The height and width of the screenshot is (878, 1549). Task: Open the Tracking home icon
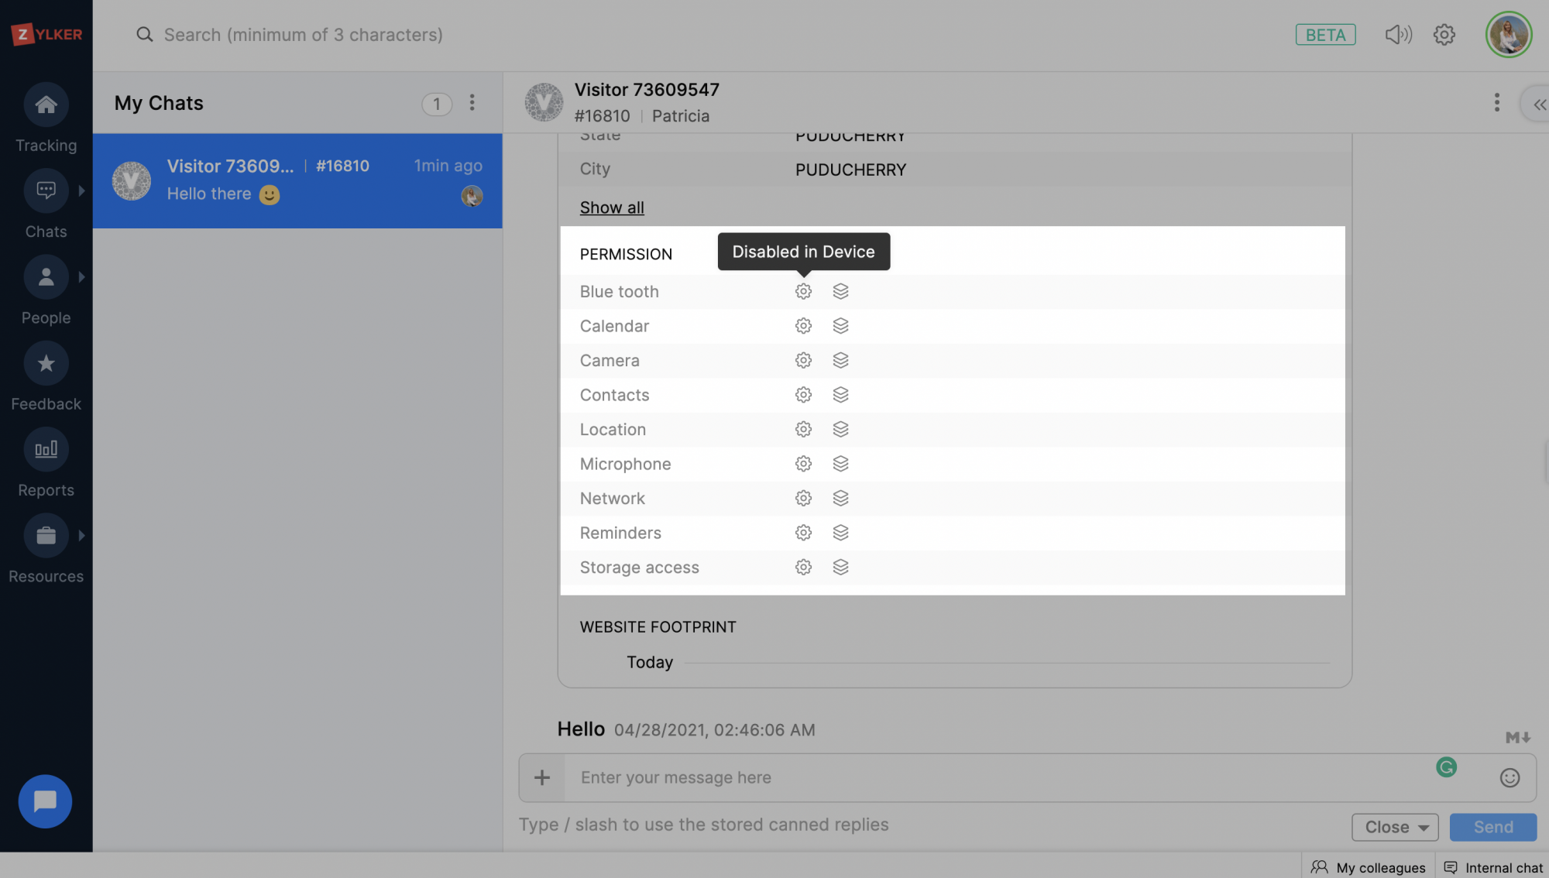click(46, 105)
